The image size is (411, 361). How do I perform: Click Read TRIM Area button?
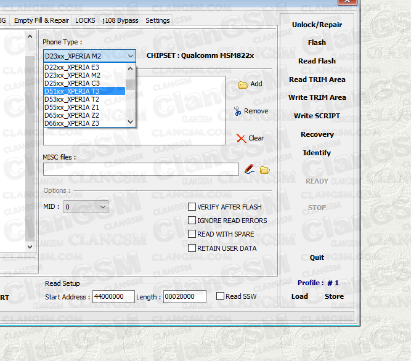(x=317, y=79)
